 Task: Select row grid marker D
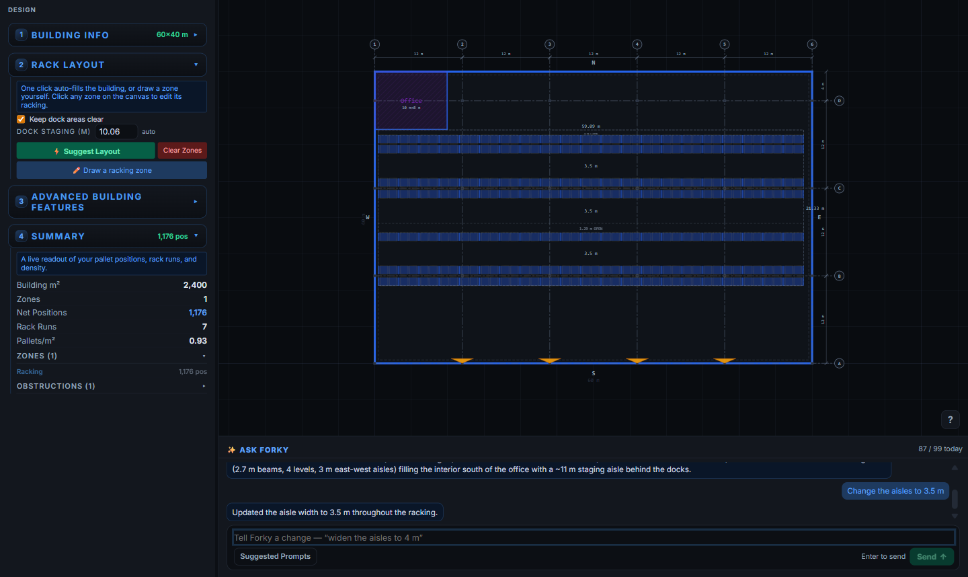click(x=839, y=101)
